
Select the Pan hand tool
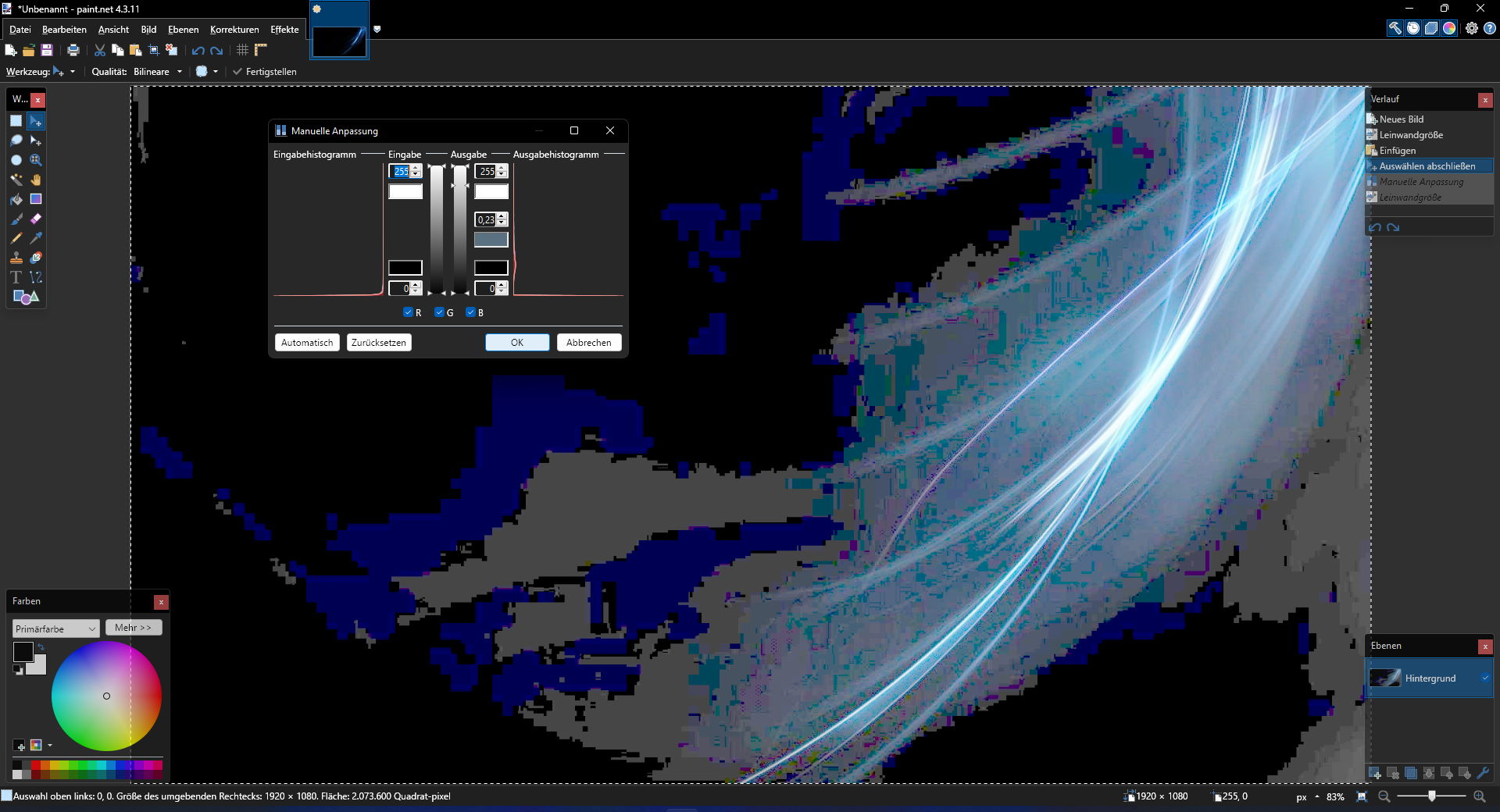click(x=36, y=180)
